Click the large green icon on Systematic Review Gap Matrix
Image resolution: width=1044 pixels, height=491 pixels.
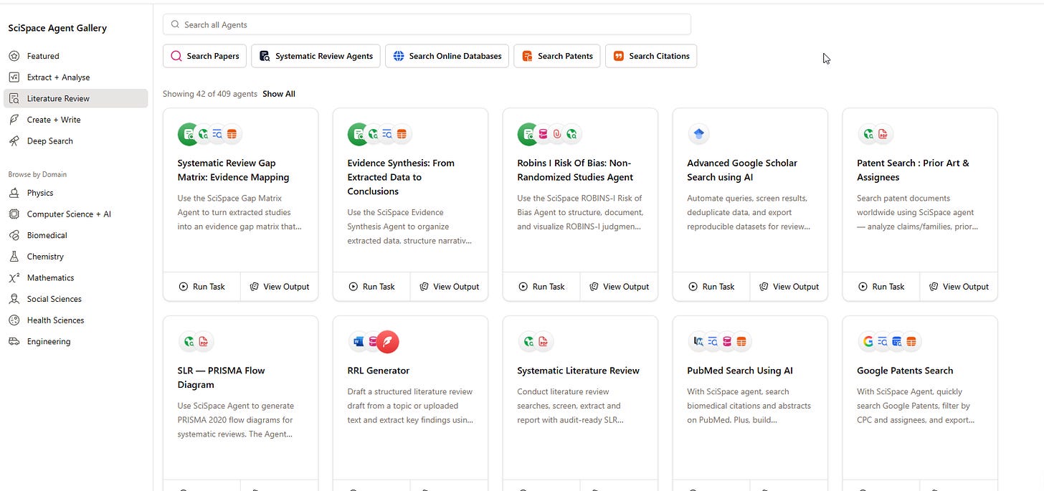pos(189,134)
